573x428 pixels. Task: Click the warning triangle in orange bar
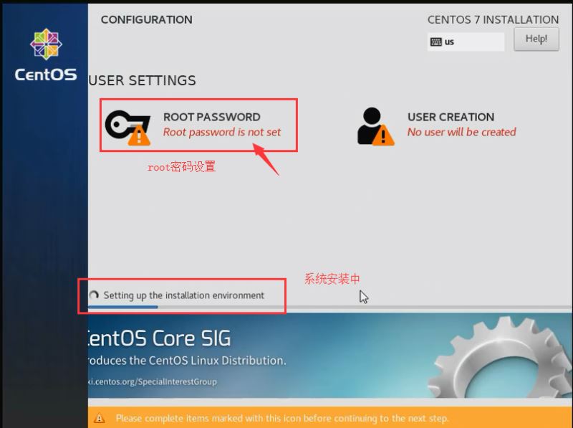(100, 418)
